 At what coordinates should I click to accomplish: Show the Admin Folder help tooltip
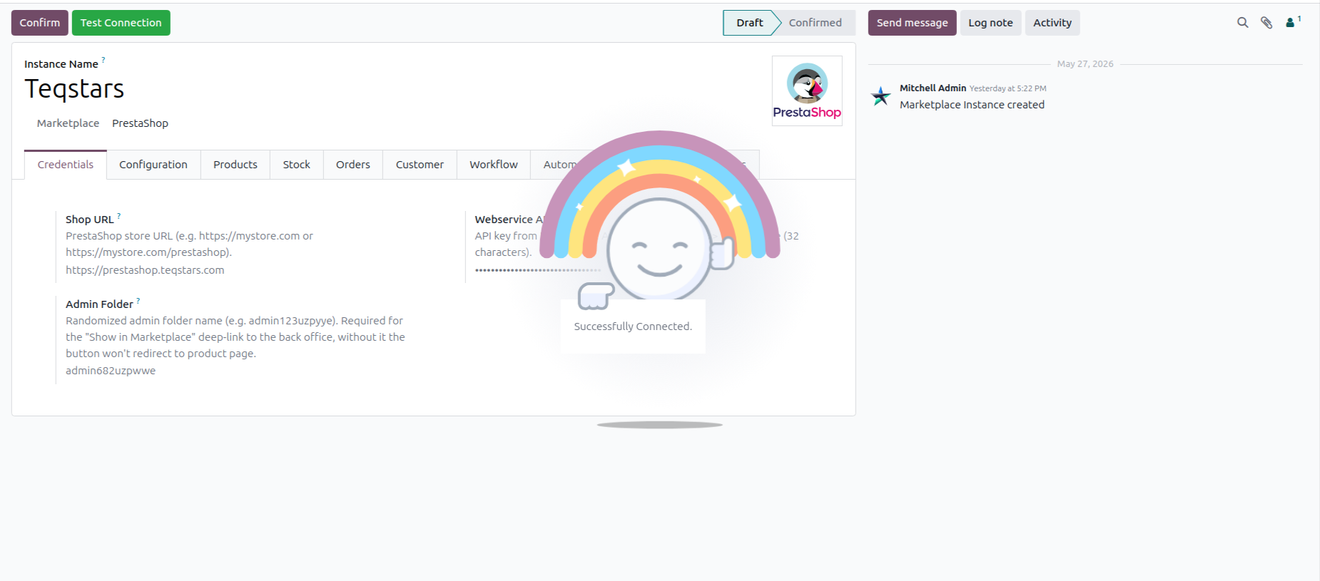tap(138, 300)
